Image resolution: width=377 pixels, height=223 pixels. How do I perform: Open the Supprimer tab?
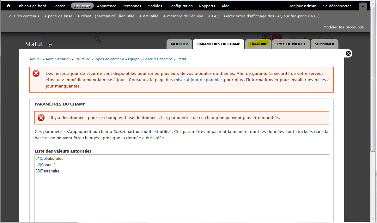(325, 44)
